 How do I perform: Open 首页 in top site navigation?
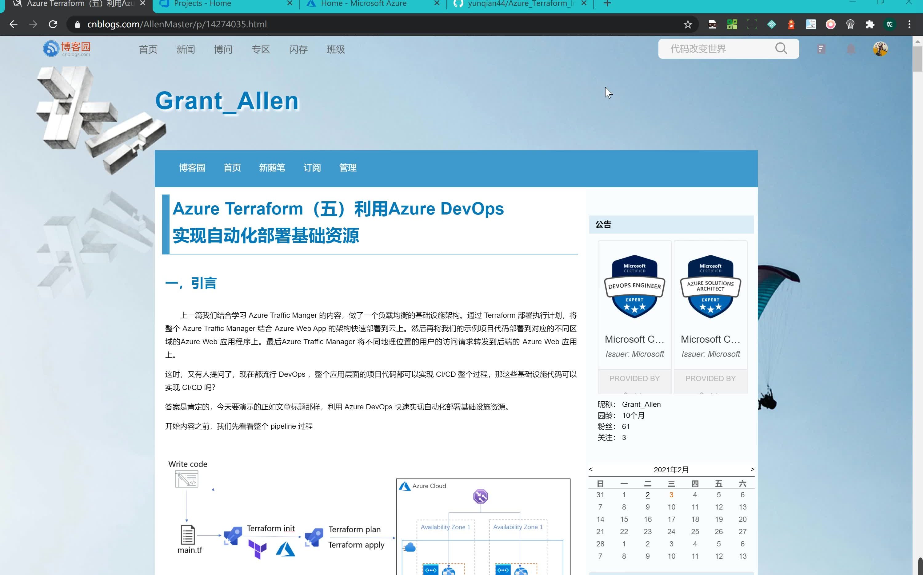click(x=148, y=49)
